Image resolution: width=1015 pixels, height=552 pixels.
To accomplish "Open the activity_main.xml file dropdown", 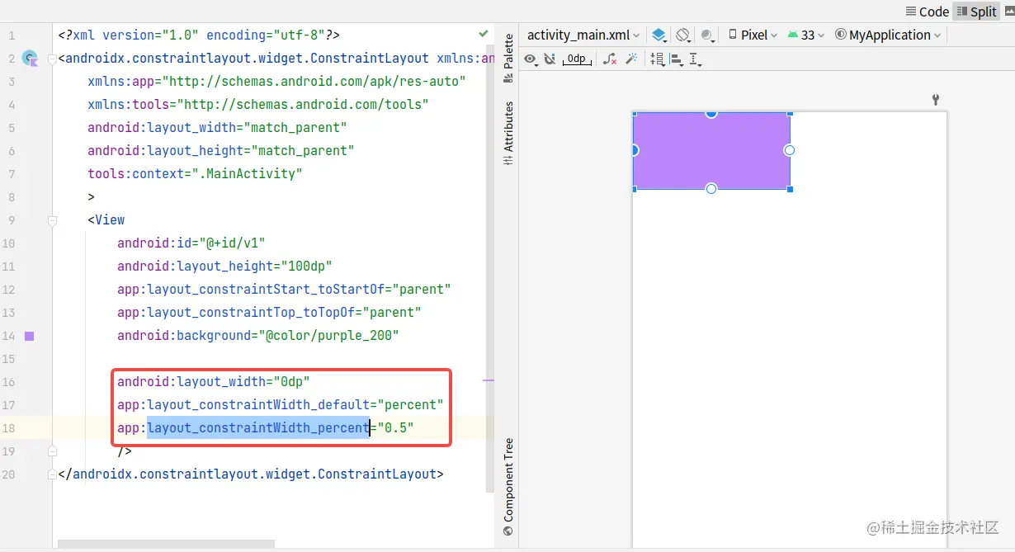I will click(x=583, y=34).
